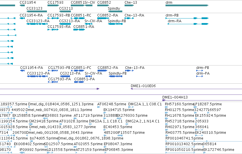This screenshot has height=154, width=242.
Task: Click the DME1-004H13 BAC label
Action: tap(175, 97)
